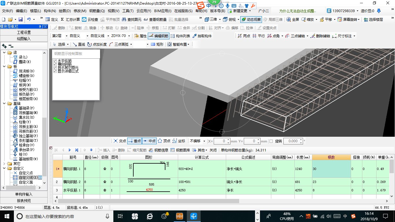
Task: Open the 钢筋量(Q) menu
Action: click(97, 11)
